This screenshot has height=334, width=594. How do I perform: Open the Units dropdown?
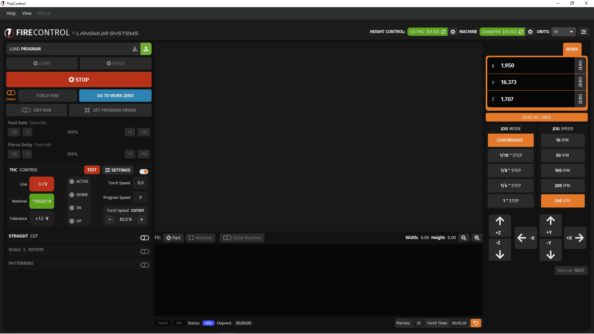(564, 32)
